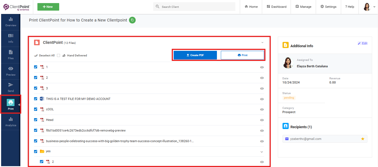Image resolution: width=378 pixels, height=167 pixels.
Task: Click the PDF icon of file 1
Action: (x=42, y=67)
